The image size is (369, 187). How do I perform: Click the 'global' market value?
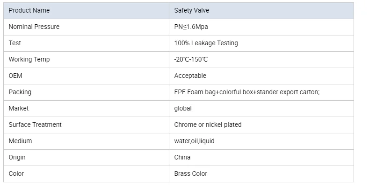(x=183, y=108)
